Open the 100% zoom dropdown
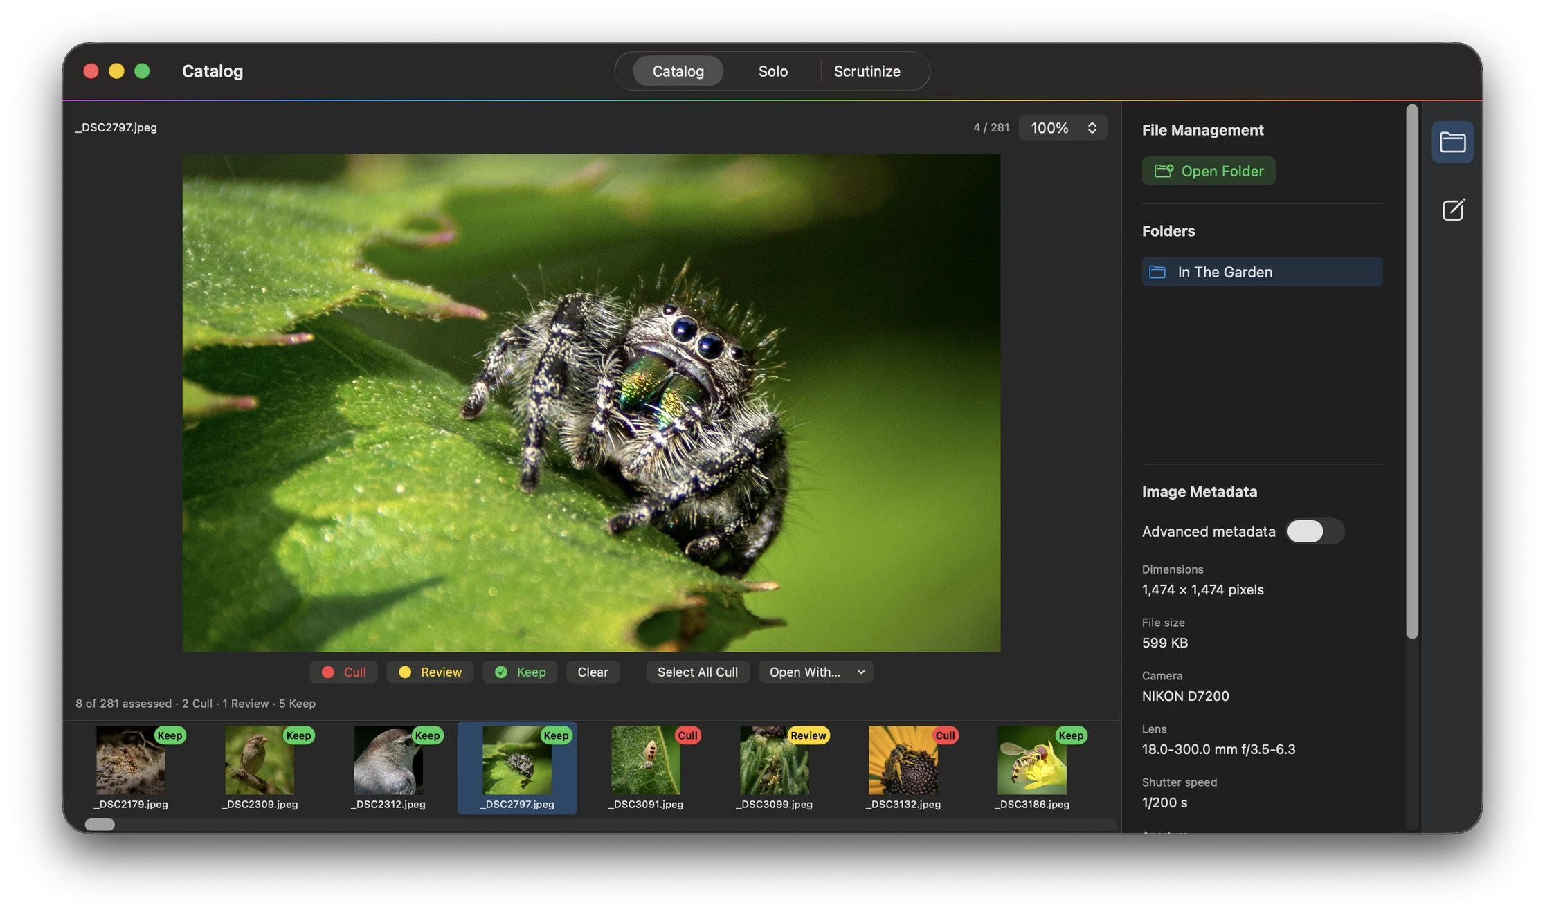The height and width of the screenshot is (916, 1545). [x=1063, y=128]
